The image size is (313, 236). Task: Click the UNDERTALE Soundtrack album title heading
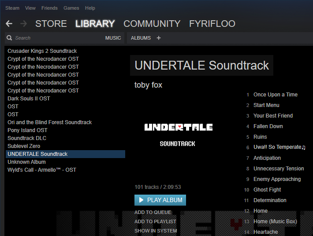point(201,65)
